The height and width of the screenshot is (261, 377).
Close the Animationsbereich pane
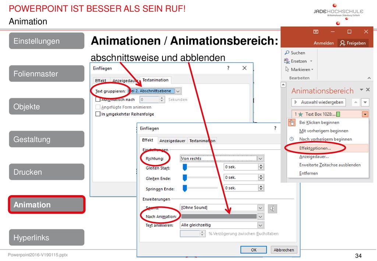[x=368, y=89]
